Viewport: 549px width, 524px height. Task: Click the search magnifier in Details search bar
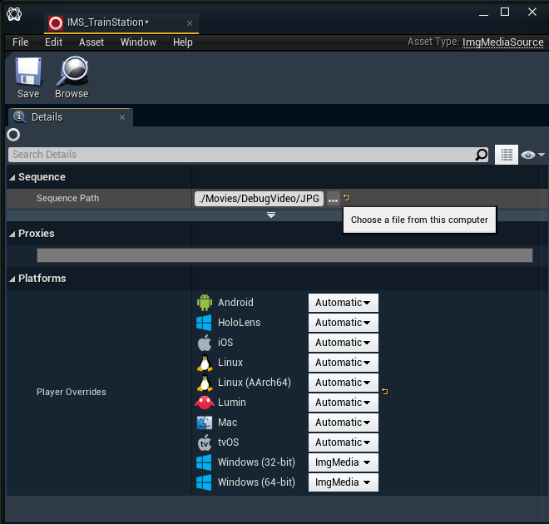482,155
